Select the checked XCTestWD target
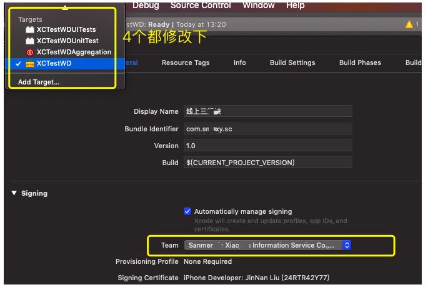Image resolution: width=428 pixels, height=287 pixels. pos(65,63)
